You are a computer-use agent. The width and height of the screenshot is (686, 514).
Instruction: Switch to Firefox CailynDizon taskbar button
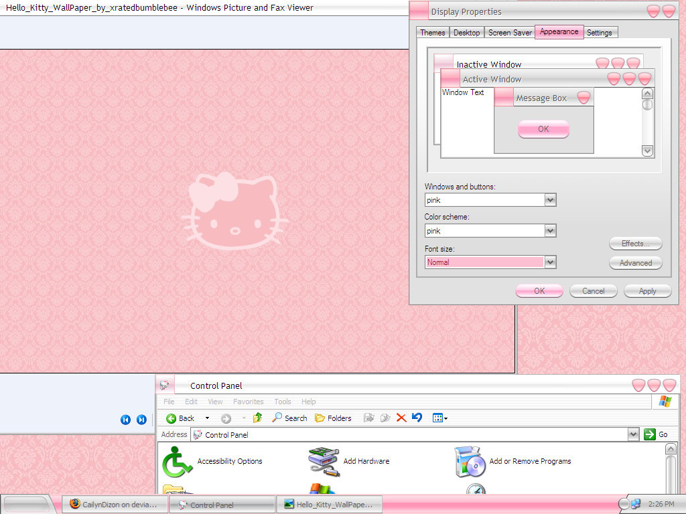coord(115,505)
